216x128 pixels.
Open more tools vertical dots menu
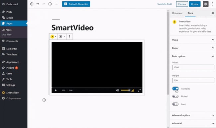point(212,4)
